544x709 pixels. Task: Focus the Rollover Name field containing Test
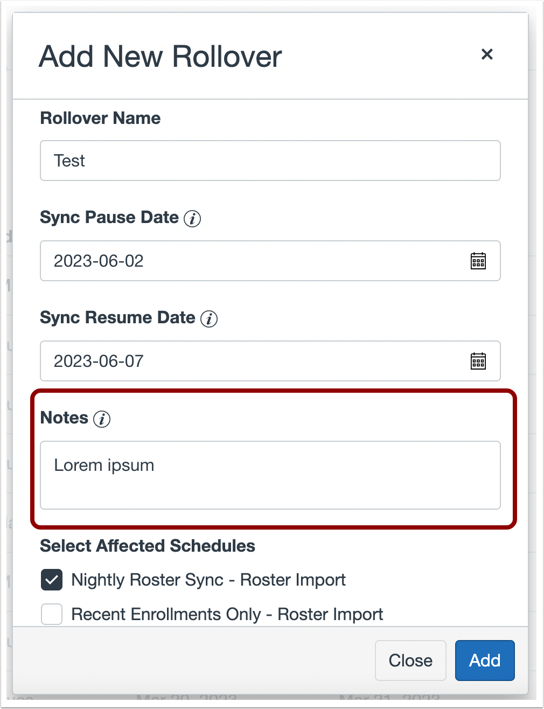270,161
